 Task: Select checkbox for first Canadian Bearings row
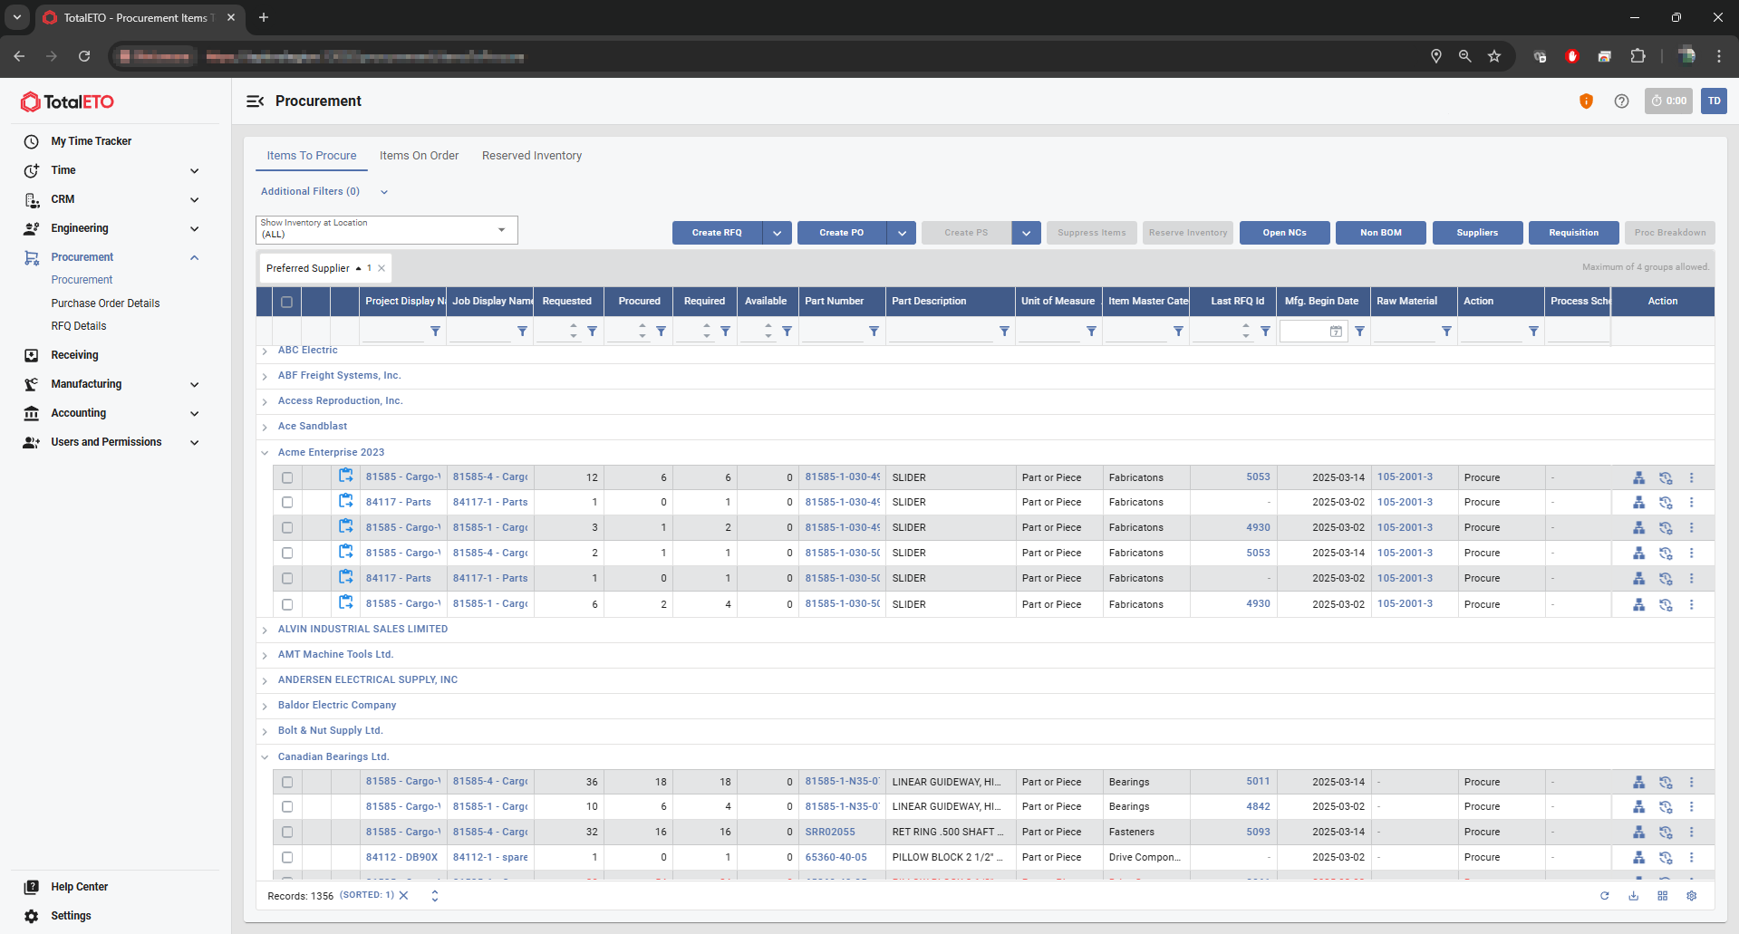[287, 782]
